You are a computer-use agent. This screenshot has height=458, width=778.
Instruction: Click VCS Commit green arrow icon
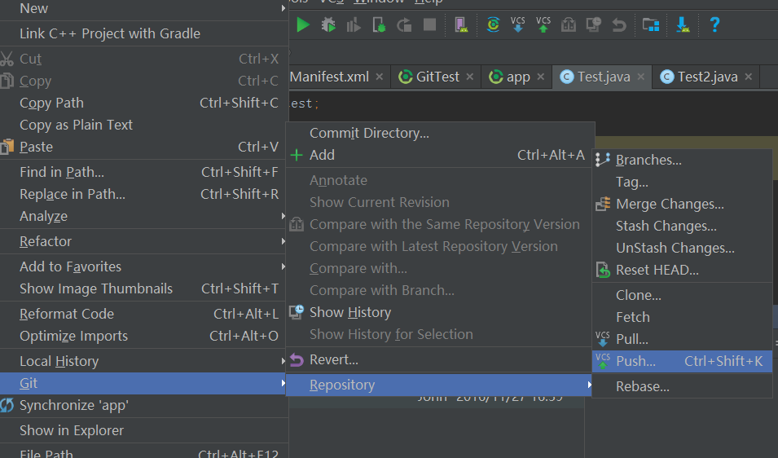(x=543, y=24)
